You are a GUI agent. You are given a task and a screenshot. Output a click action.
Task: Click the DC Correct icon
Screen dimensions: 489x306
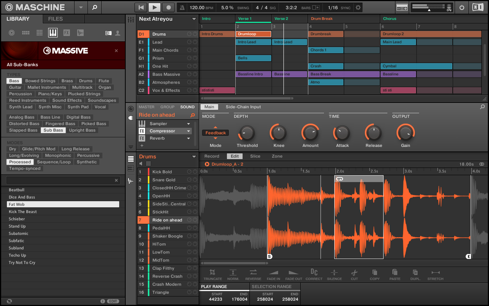[314, 272]
